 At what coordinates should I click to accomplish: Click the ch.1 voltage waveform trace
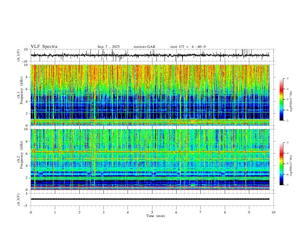point(150,55)
